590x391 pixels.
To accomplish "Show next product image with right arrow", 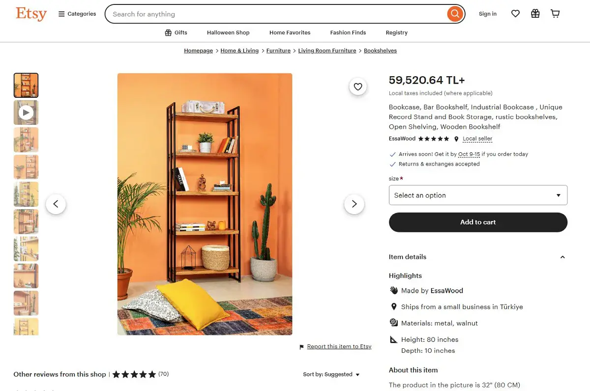I will point(354,204).
